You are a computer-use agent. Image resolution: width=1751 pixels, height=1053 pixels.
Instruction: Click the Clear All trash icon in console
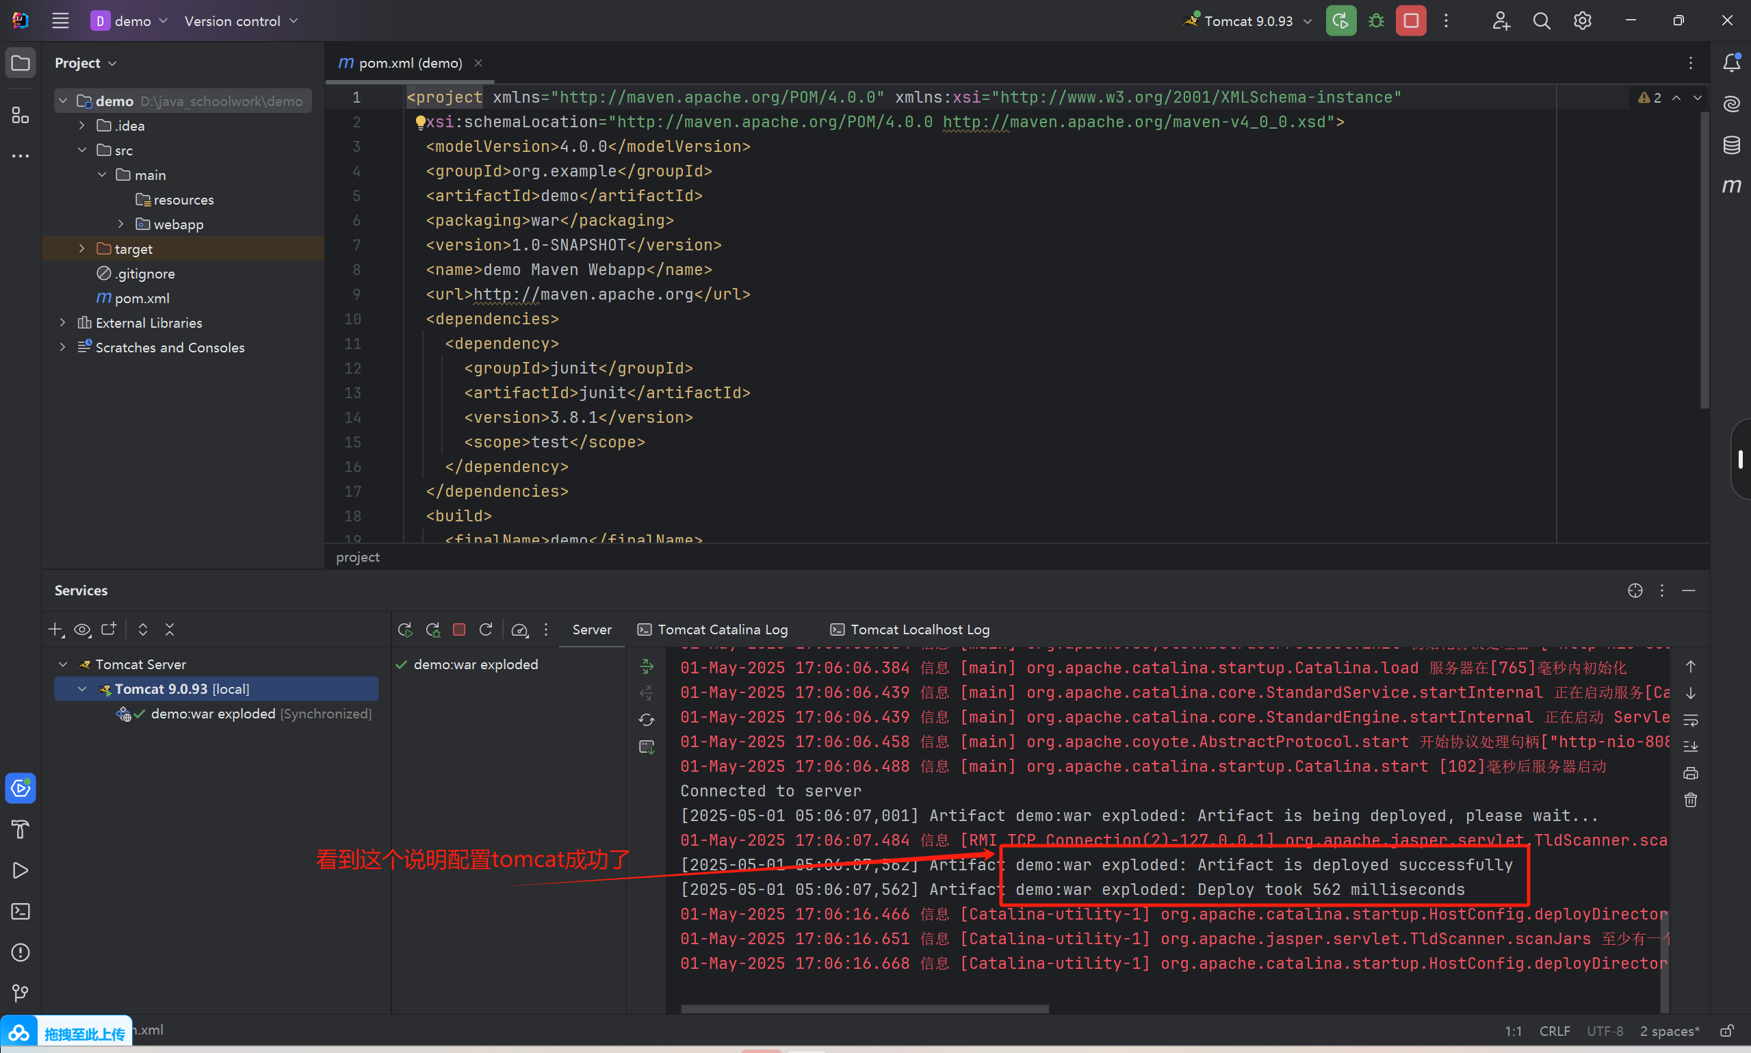coord(1691,801)
